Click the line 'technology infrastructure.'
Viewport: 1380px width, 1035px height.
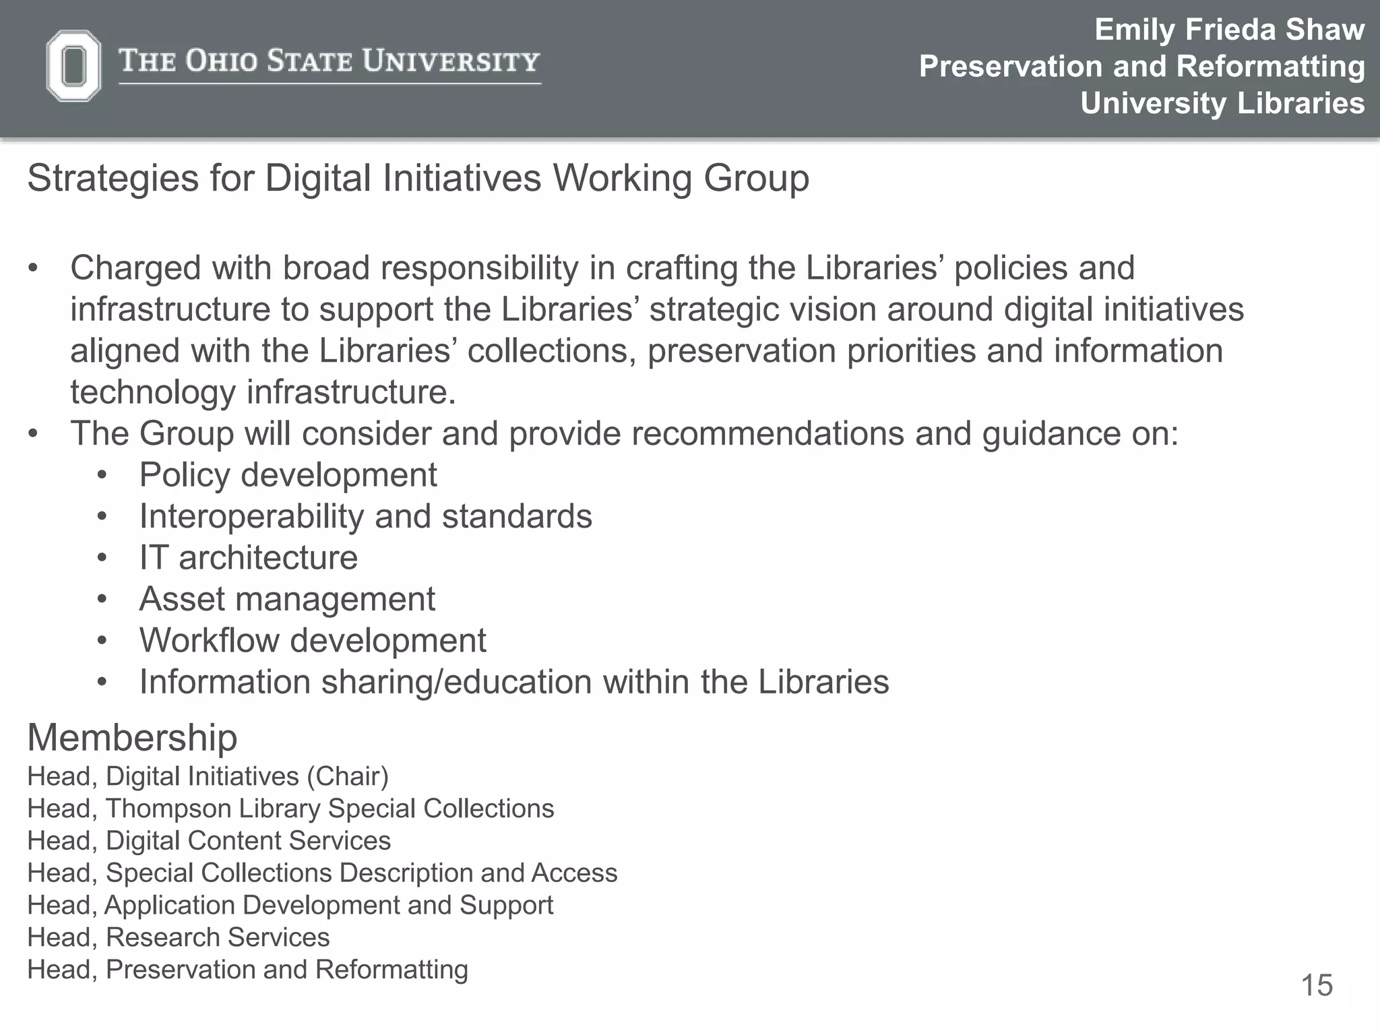263,392
